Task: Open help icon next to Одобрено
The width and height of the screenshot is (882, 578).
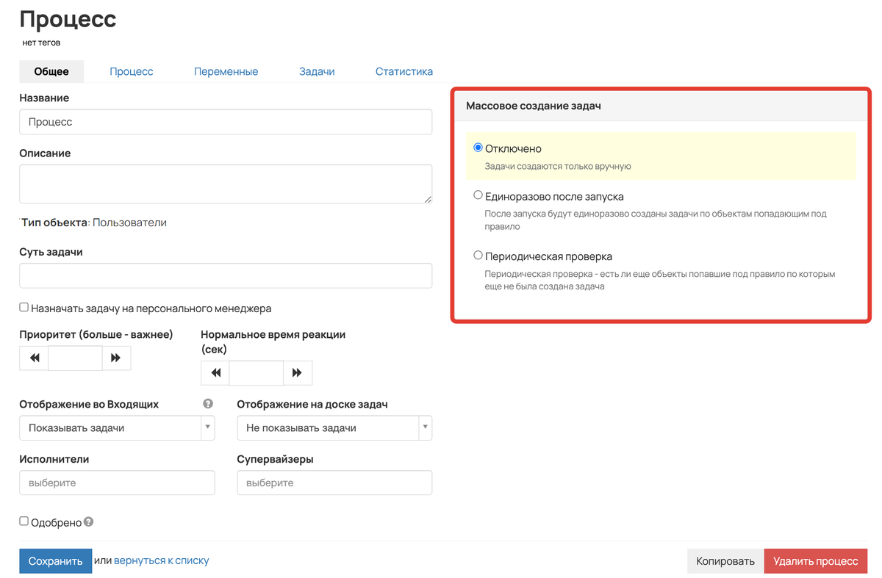Action: [x=89, y=522]
